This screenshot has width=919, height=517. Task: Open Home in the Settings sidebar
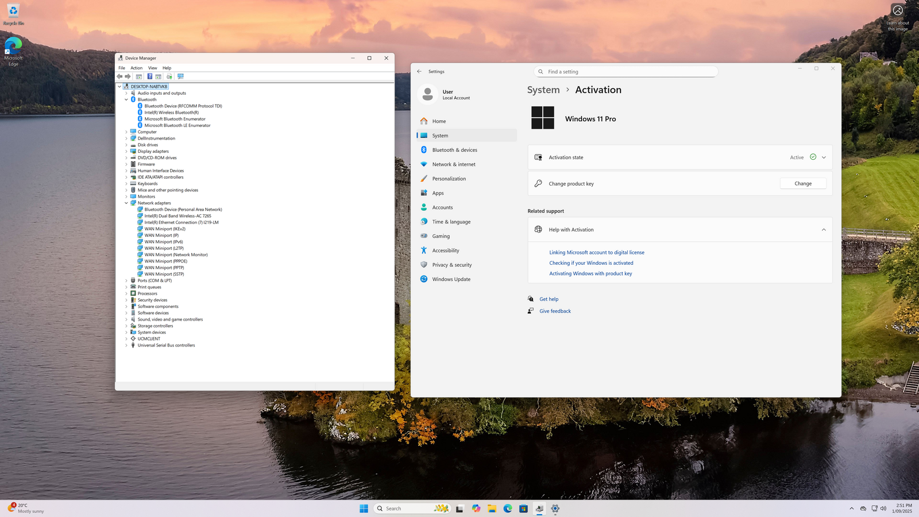pos(466,121)
